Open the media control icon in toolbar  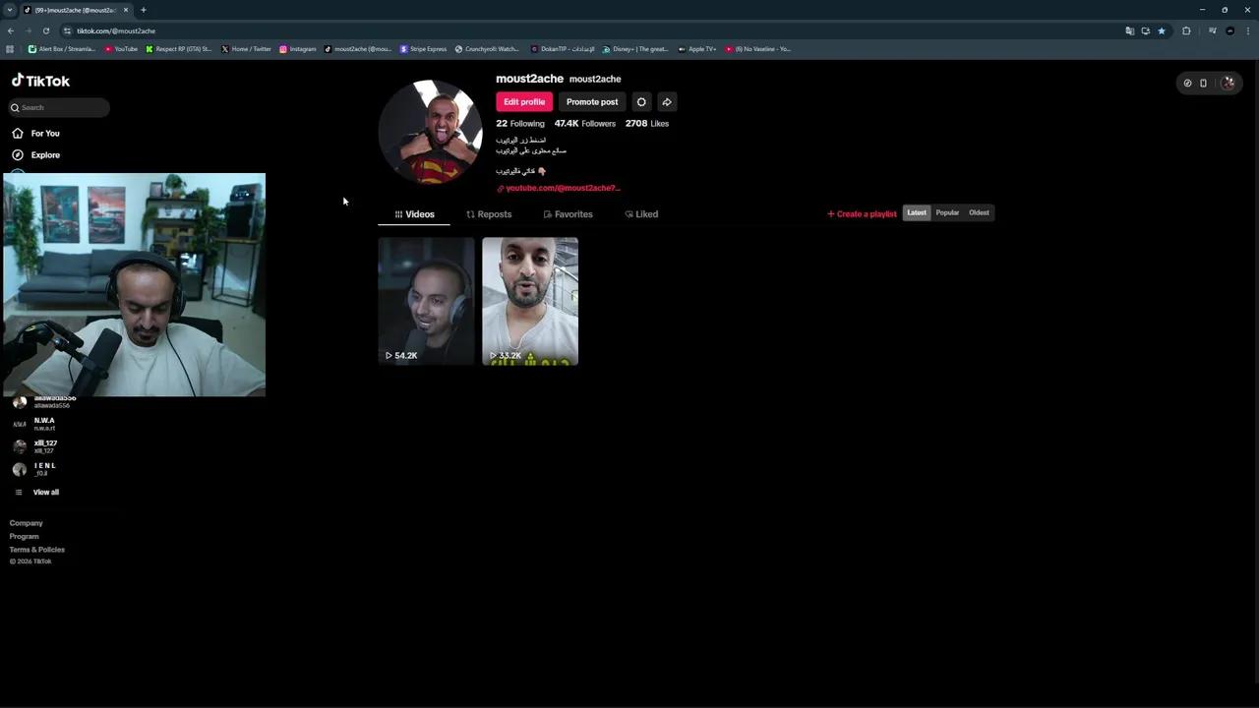click(1213, 30)
